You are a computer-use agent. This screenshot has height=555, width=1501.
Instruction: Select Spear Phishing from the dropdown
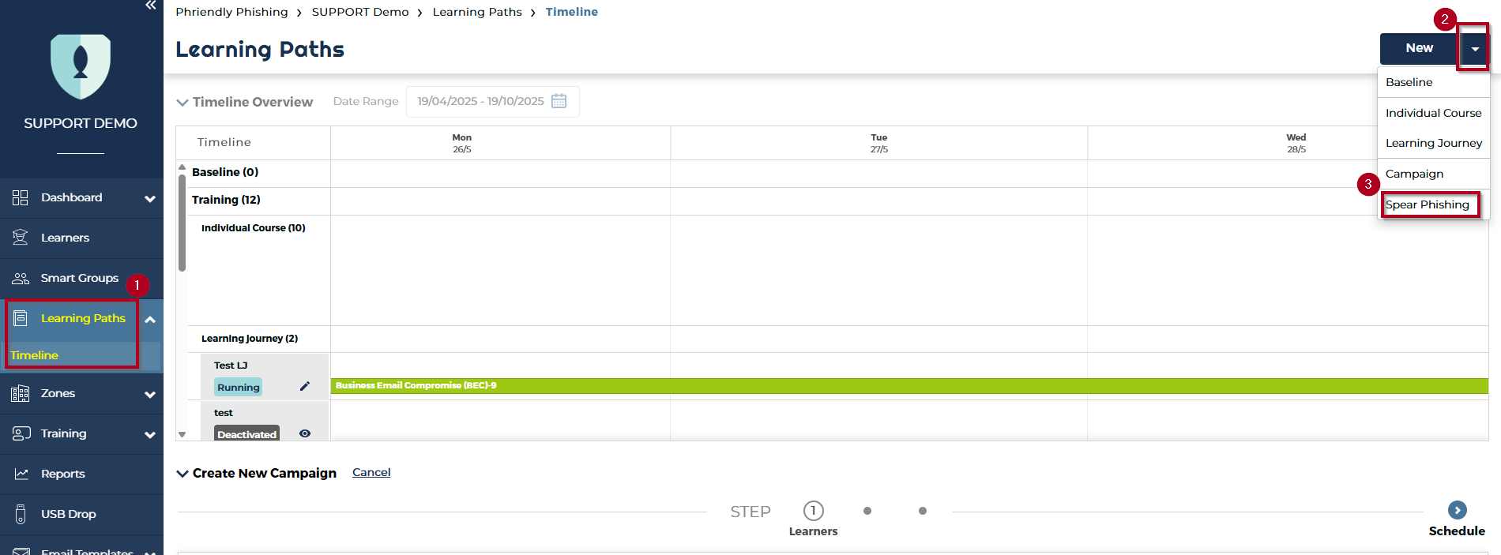pyautogui.click(x=1428, y=204)
